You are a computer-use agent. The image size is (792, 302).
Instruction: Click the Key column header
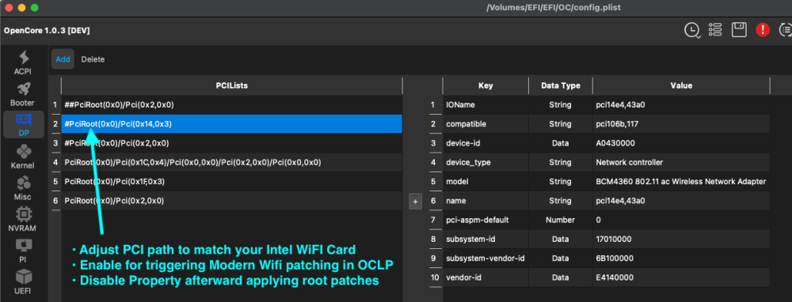[x=485, y=85]
